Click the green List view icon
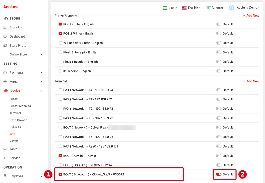Image resolution: width=265 pixels, height=183 pixels. pyautogui.click(x=165, y=8)
